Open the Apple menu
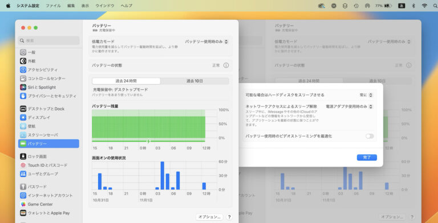 8,6
